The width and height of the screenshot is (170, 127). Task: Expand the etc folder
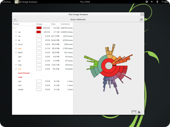pos(16,48)
